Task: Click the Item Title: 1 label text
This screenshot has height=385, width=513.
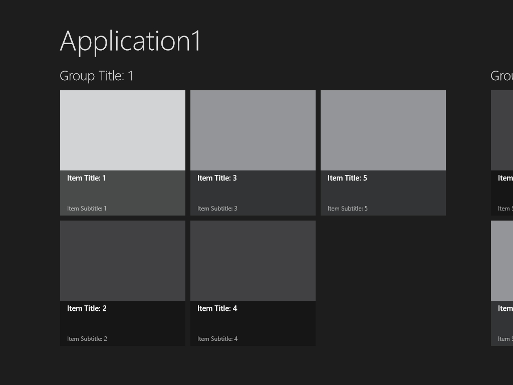Action: 86,178
